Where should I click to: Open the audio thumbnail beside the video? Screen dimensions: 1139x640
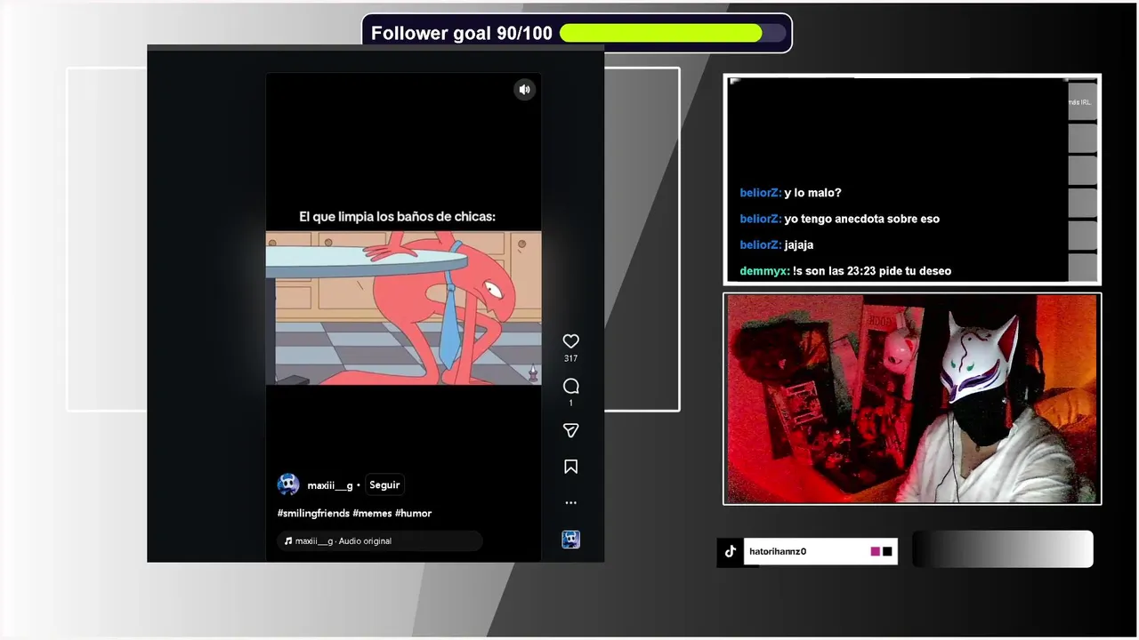click(x=571, y=540)
